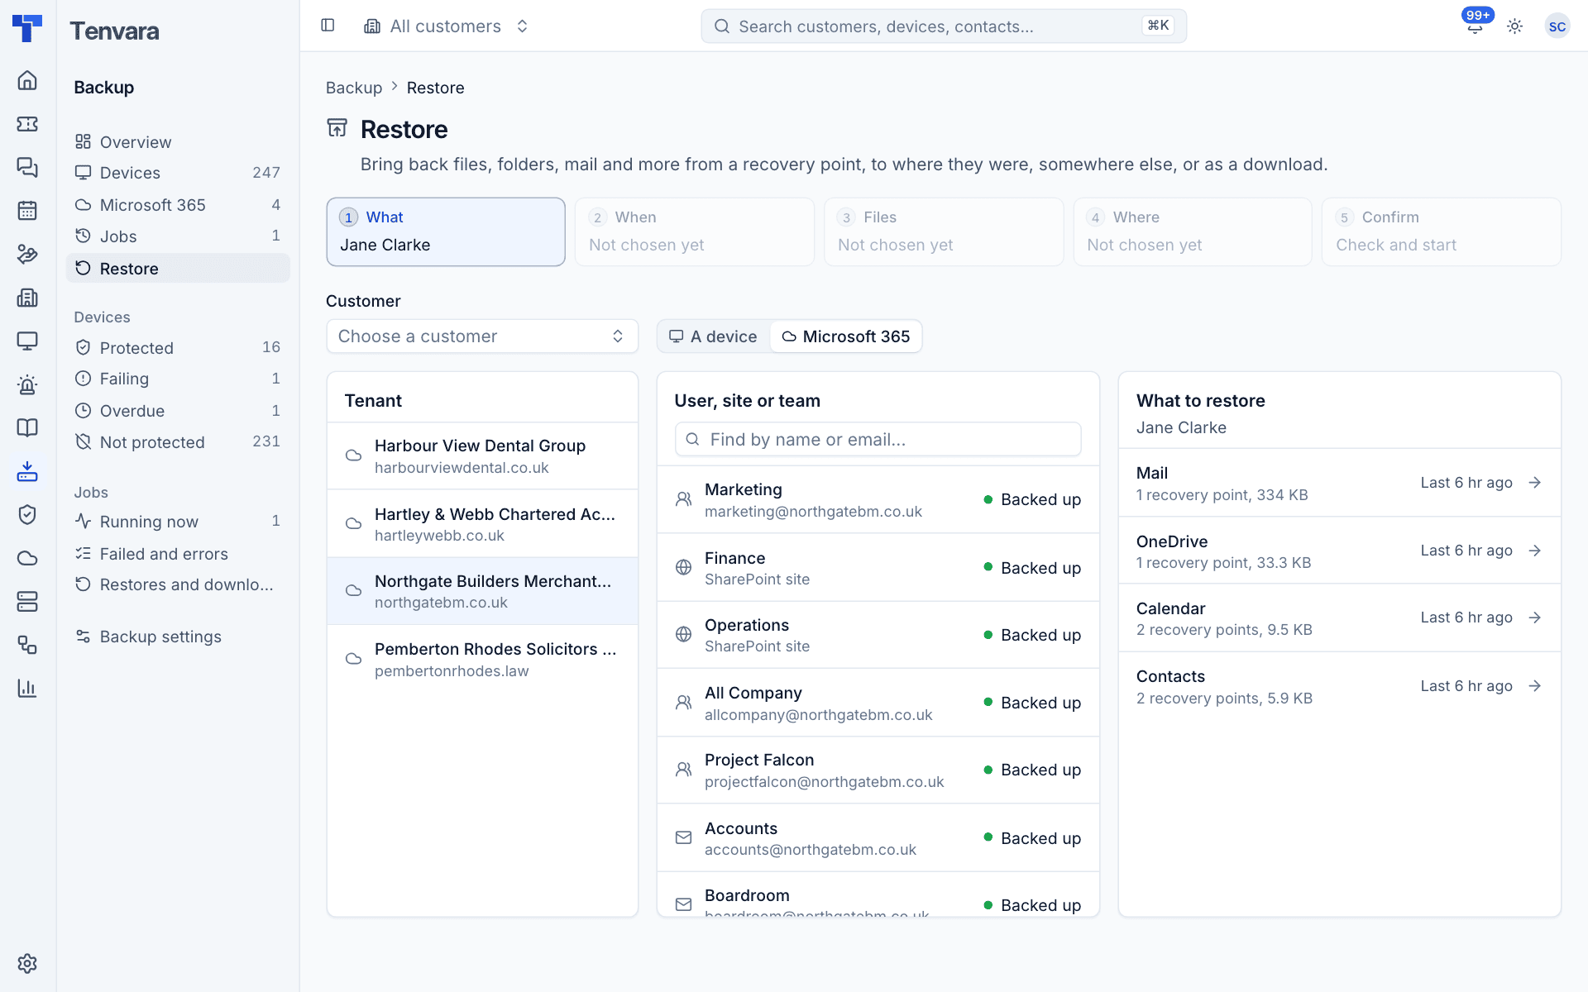Focus Find by name or email field
Image resolution: width=1588 pixels, height=992 pixels.
[878, 439]
